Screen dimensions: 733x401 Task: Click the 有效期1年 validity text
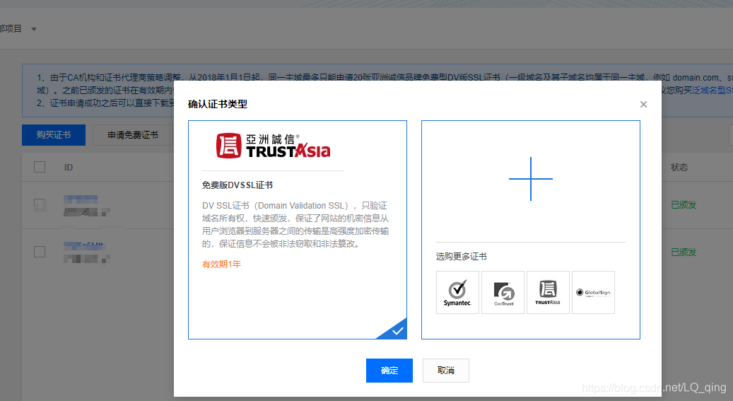coord(221,265)
